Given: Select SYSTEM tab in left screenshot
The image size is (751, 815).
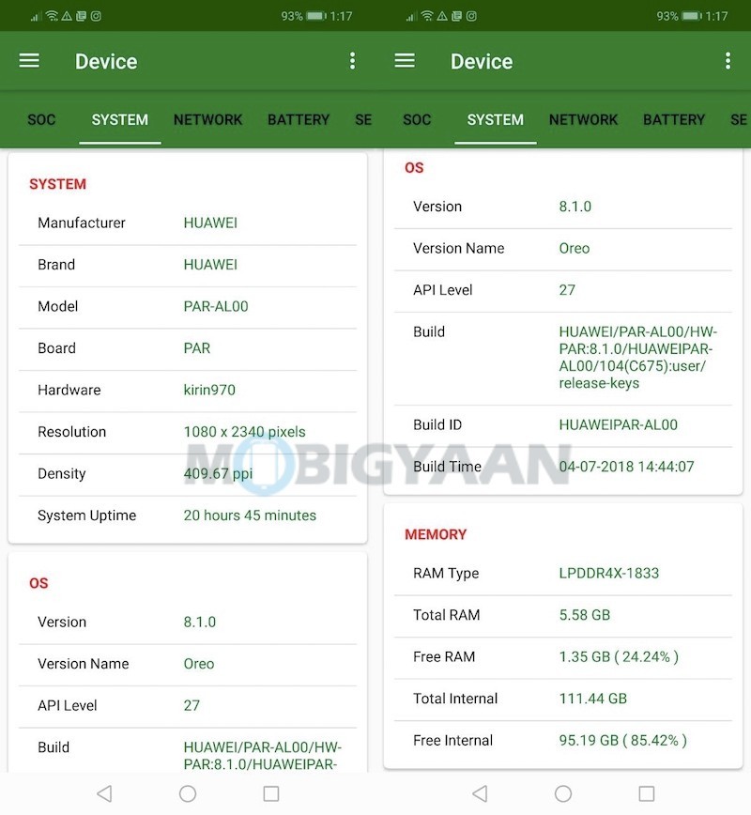Looking at the screenshot, I should [x=120, y=119].
